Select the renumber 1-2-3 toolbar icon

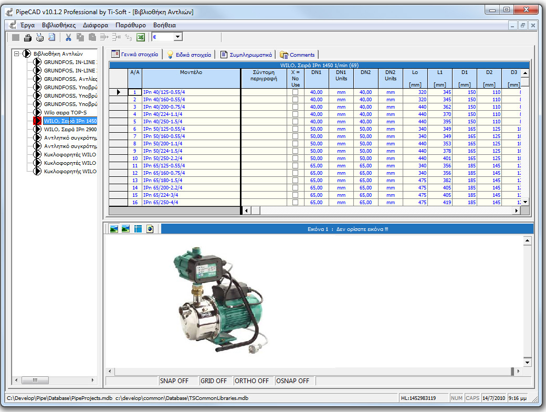(x=129, y=37)
